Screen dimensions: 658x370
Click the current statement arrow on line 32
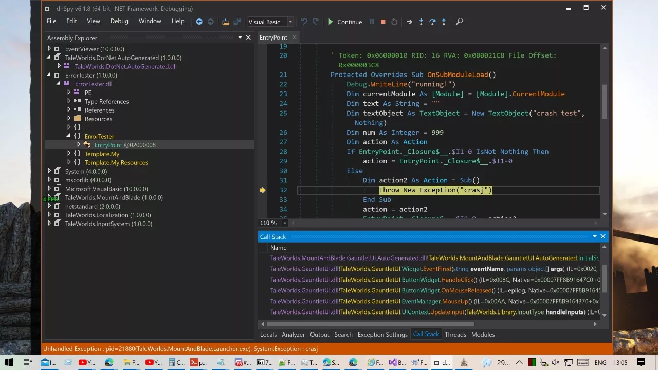pyautogui.click(x=263, y=190)
